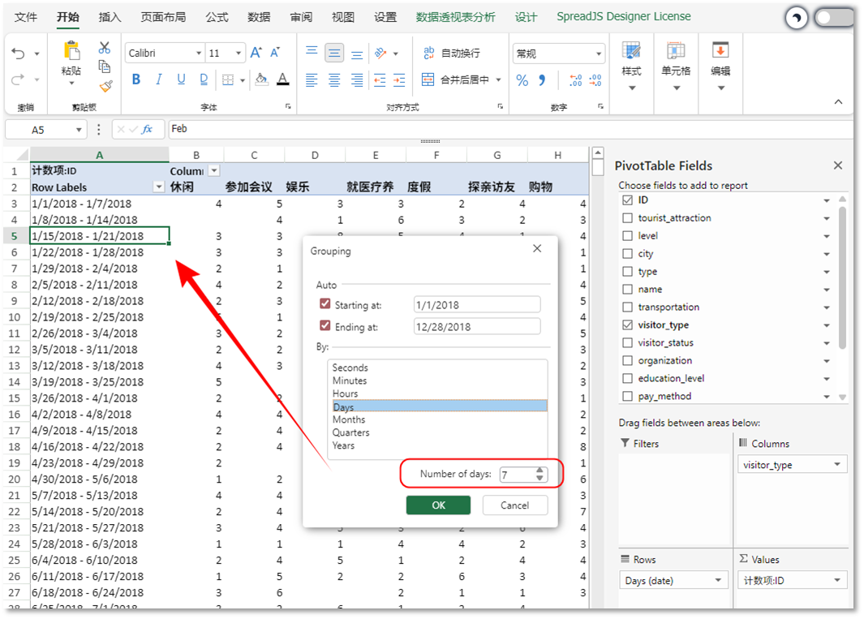Screen dimensions: 864x619
Task: Select Months in the grouping By list
Action: pos(349,419)
